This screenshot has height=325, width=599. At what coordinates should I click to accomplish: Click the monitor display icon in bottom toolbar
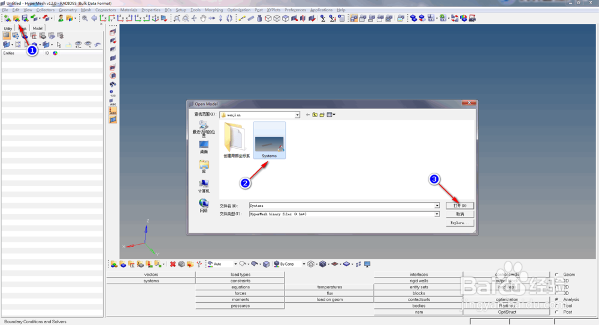tap(367, 264)
